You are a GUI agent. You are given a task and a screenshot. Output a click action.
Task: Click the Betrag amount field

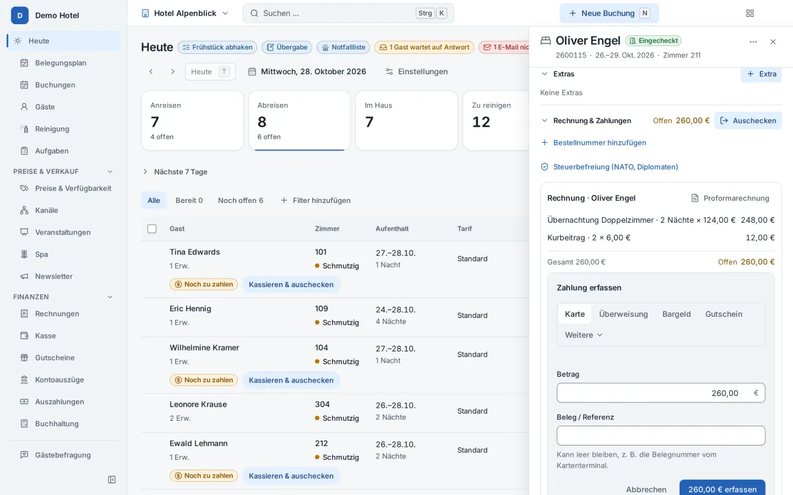pos(660,393)
